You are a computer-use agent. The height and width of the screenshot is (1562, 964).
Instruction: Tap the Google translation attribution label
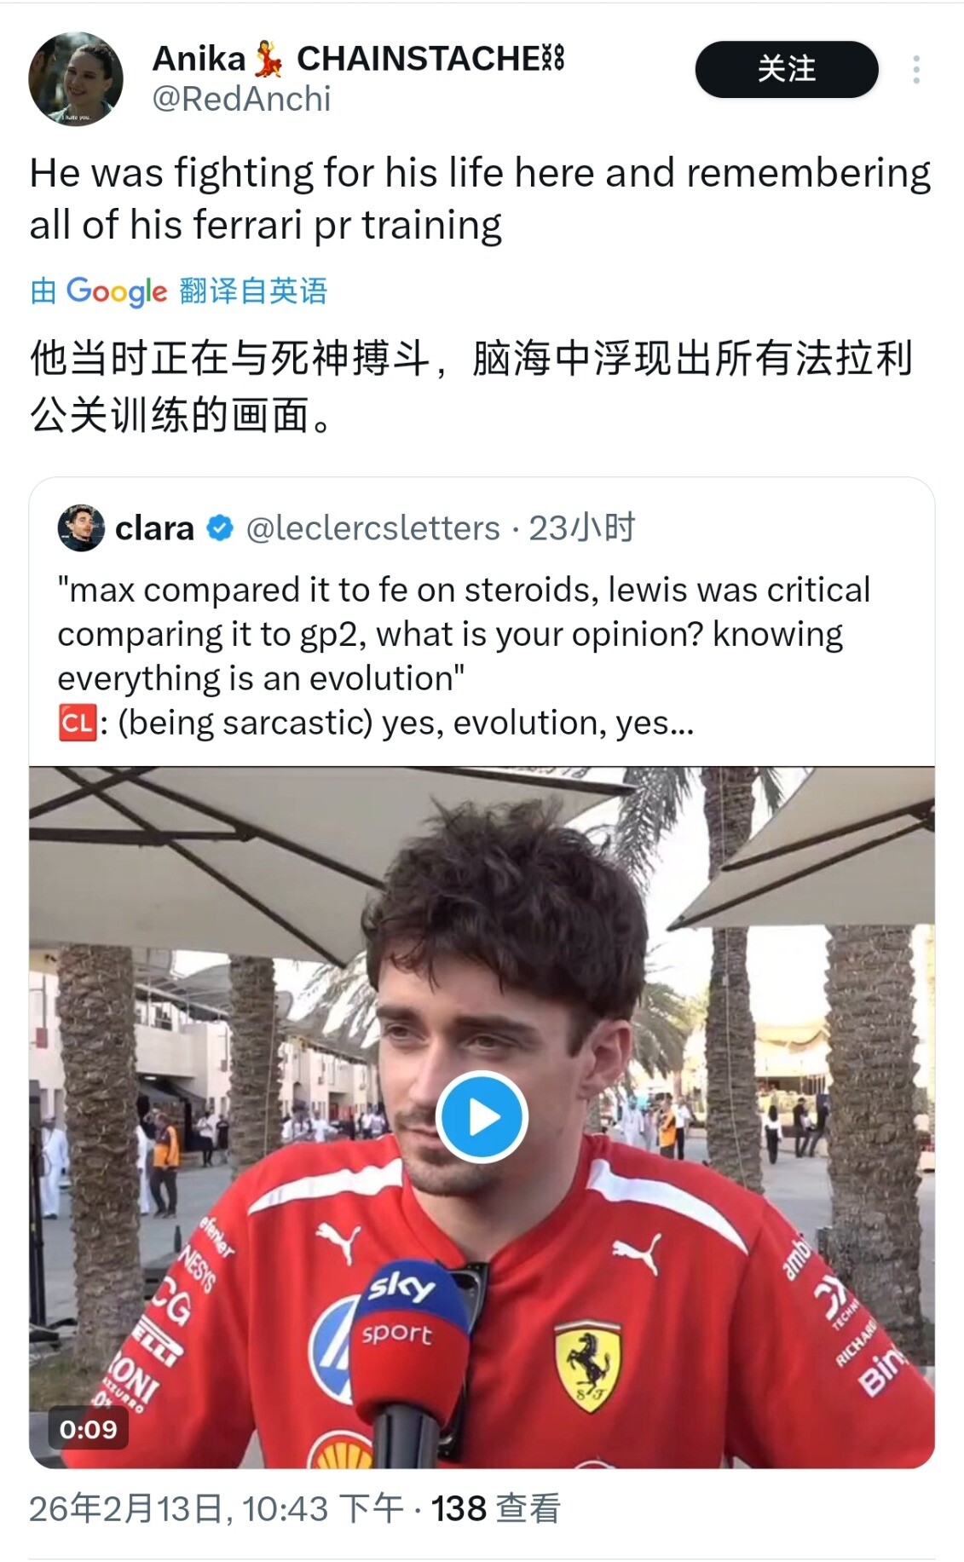(x=179, y=291)
